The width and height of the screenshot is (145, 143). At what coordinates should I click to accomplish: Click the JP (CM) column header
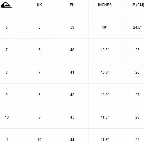coord(137,5)
